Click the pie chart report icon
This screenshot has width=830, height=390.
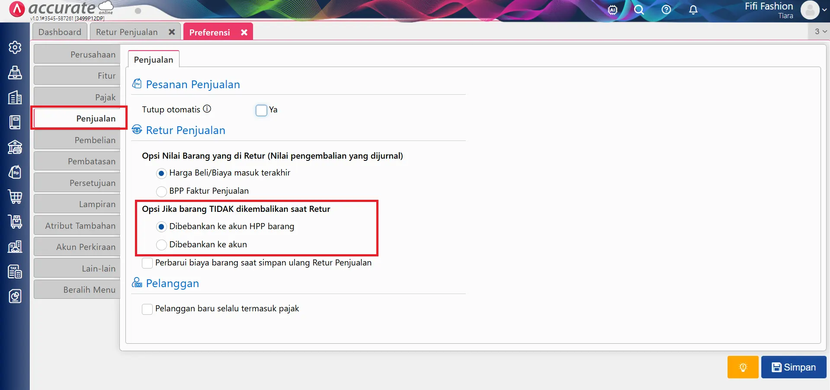(x=15, y=297)
